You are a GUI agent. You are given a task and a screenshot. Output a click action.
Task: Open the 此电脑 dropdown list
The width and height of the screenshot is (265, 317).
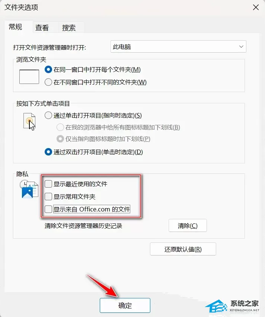pyautogui.click(x=178, y=47)
